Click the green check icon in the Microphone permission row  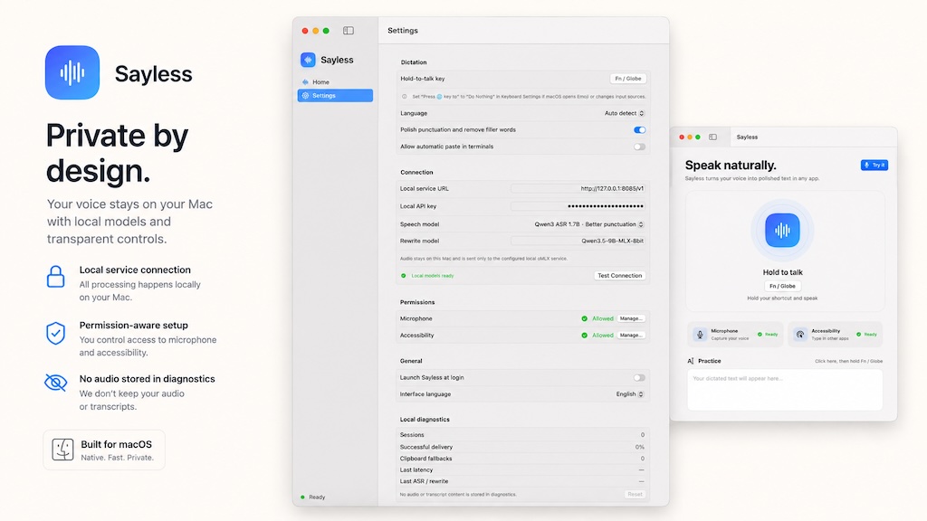coord(584,318)
